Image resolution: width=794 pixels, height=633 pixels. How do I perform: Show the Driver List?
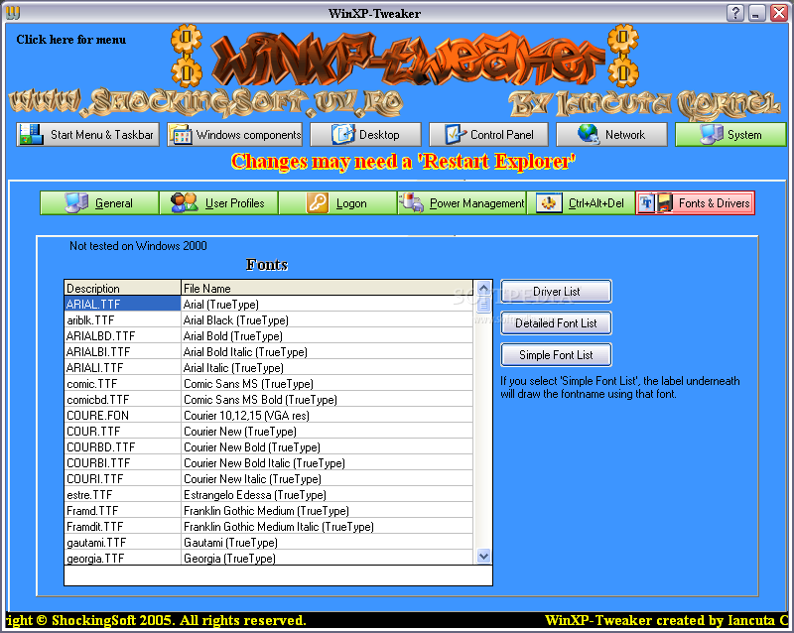coord(556,292)
